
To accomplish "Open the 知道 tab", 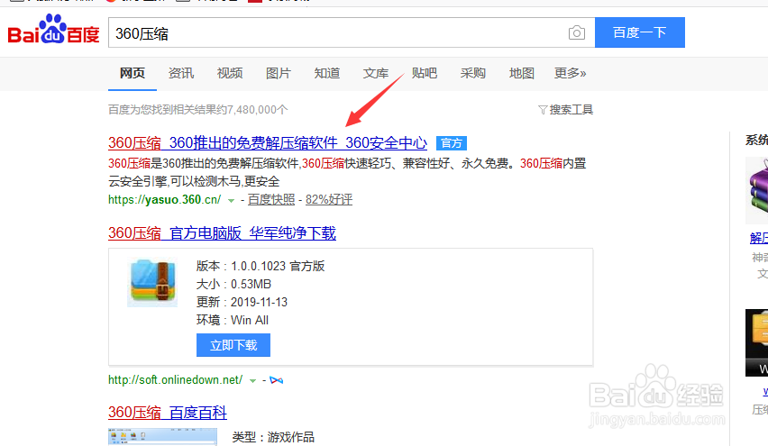I will point(326,74).
